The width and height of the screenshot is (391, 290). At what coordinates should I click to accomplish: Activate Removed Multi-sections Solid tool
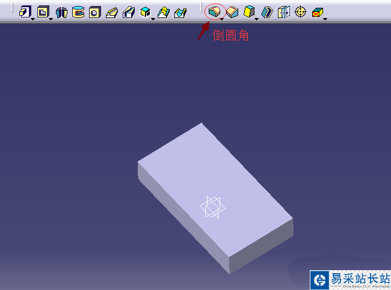click(181, 13)
